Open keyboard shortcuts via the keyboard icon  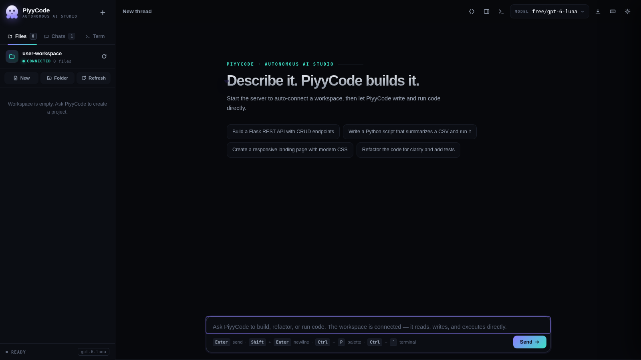pyautogui.click(x=613, y=12)
